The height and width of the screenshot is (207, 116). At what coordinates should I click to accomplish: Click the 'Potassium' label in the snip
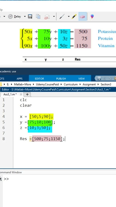click(107, 32)
